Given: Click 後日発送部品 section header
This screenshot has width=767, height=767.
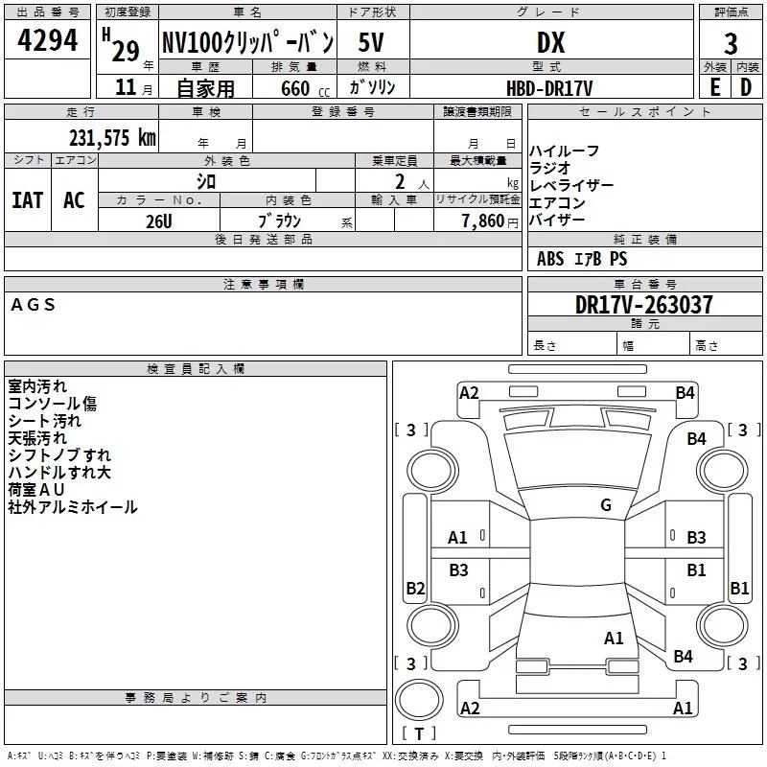Looking at the screenshot, I should (x=263, y=239).
